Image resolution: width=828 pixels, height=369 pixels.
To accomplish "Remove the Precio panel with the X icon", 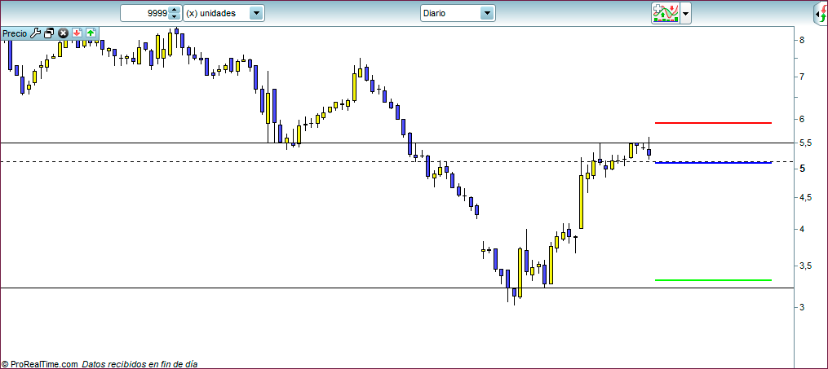I will click(x=63, y=33).
